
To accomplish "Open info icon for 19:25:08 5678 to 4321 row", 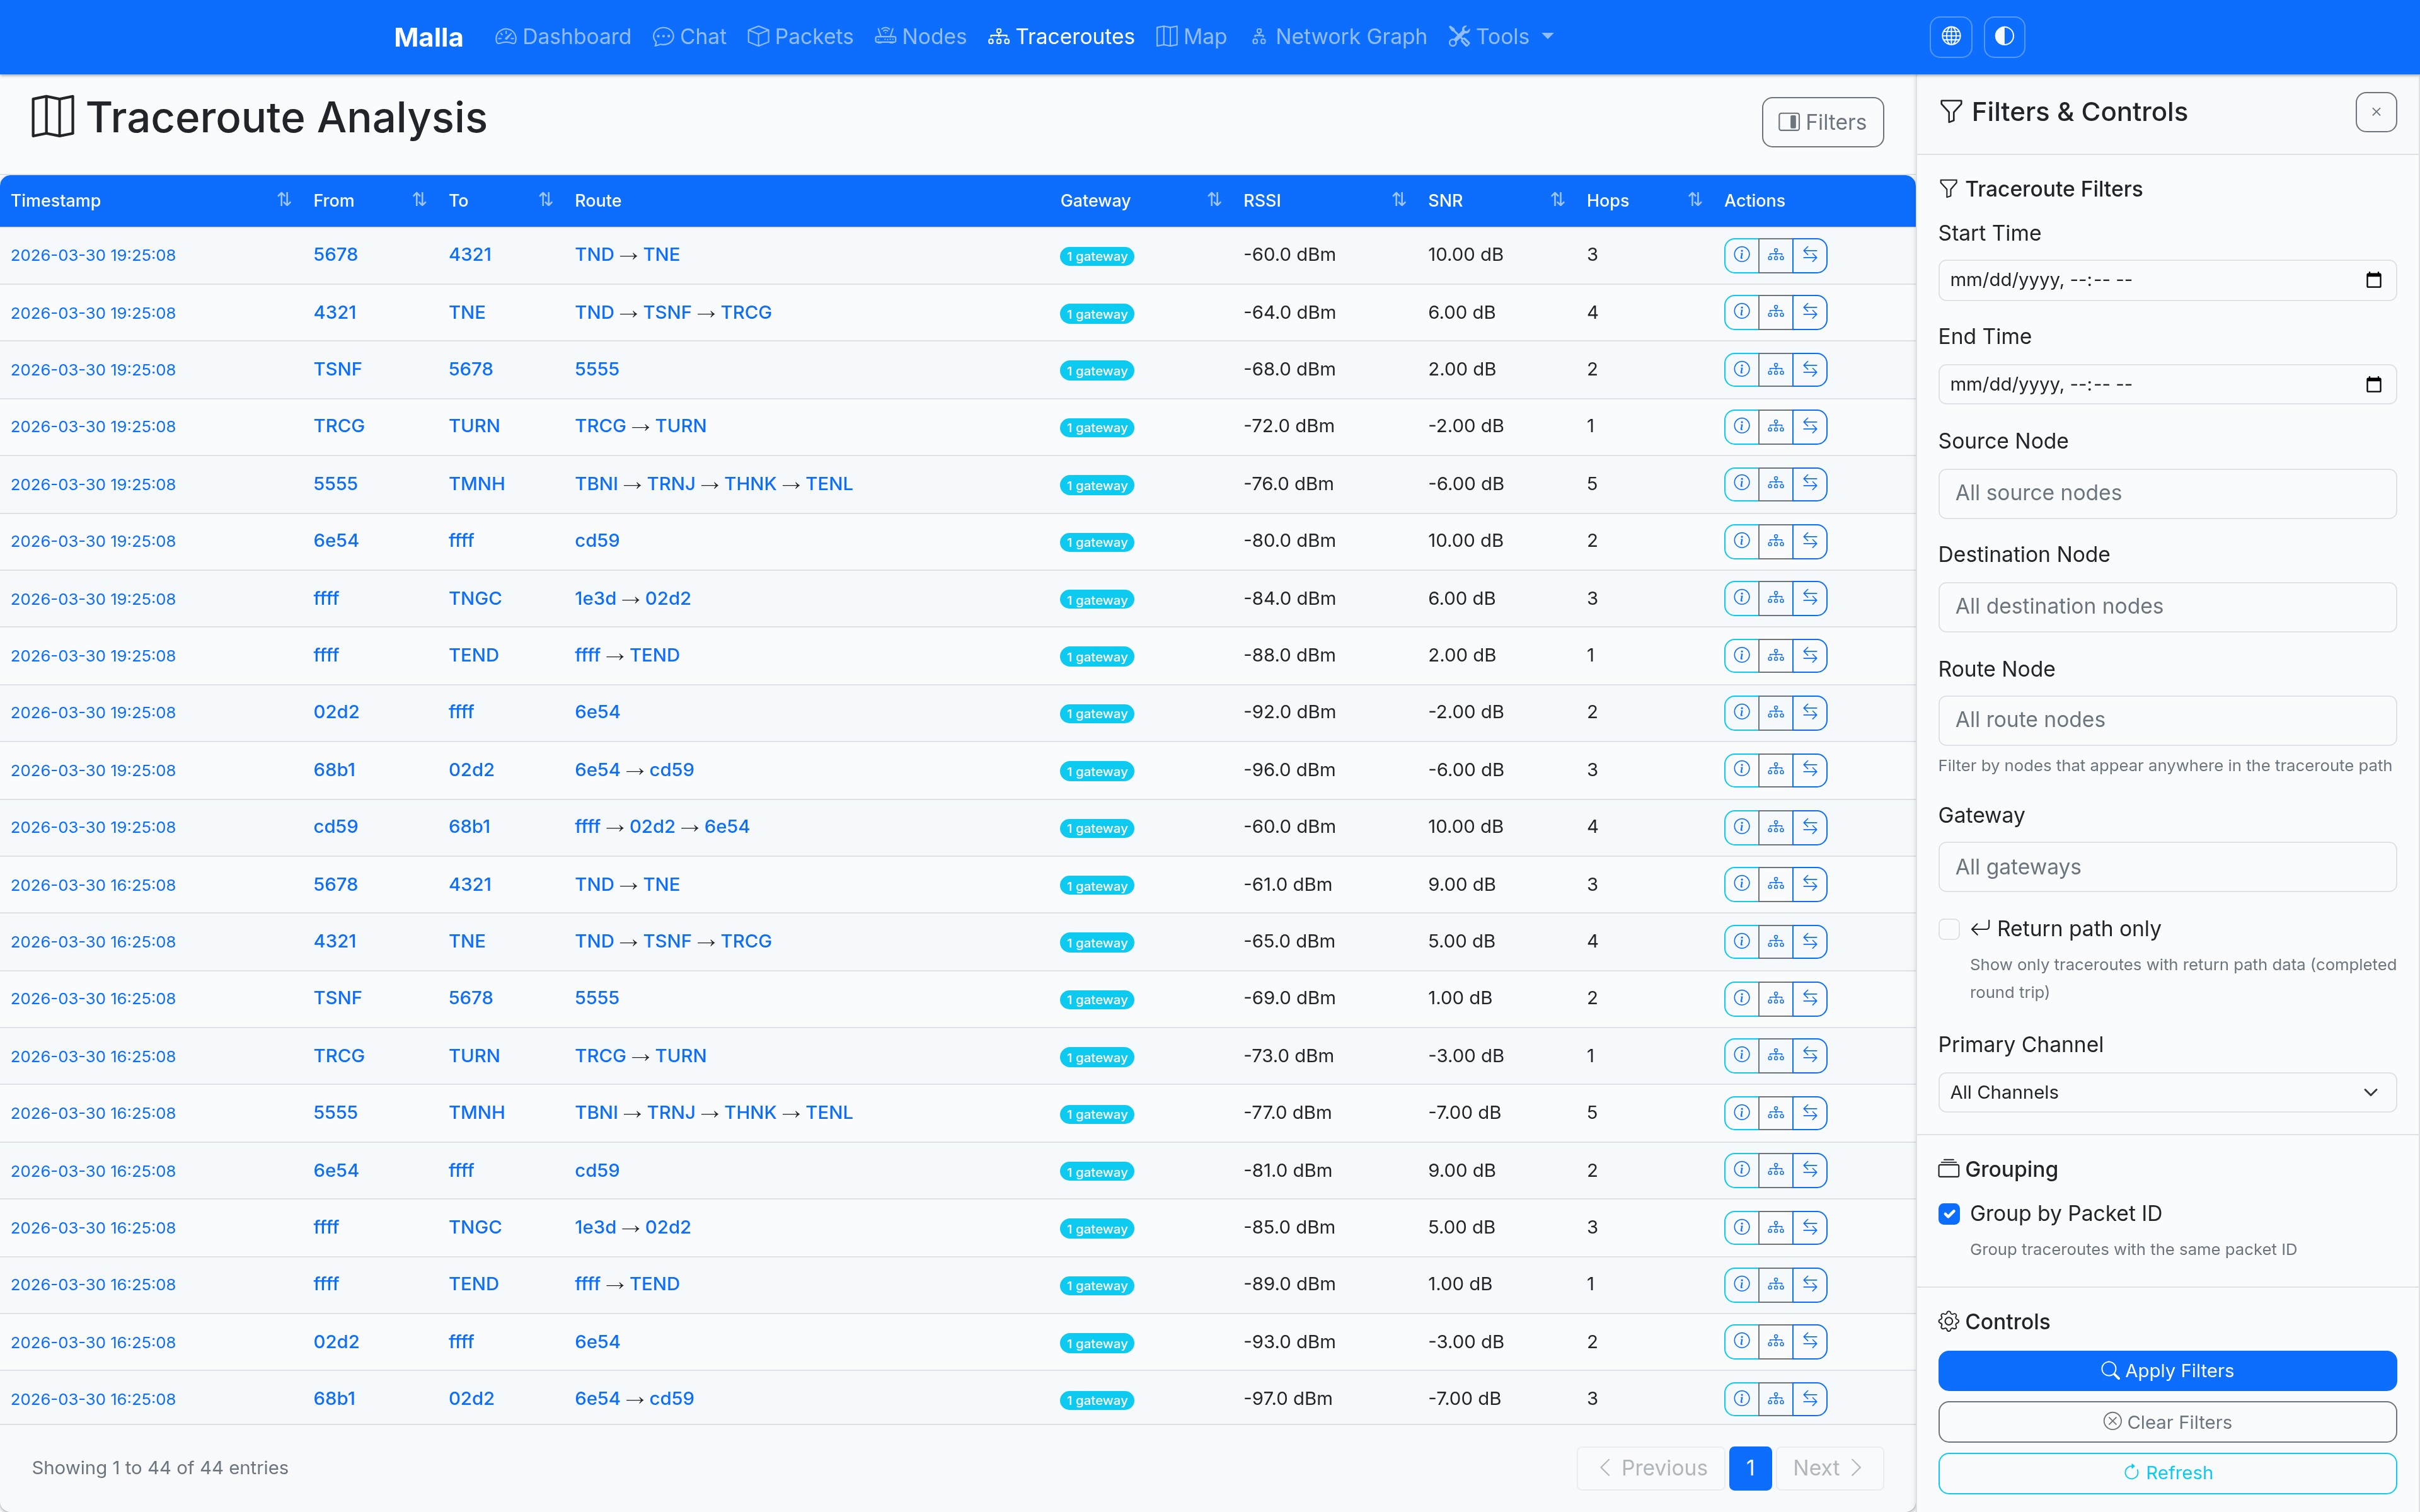I will (1741, 255).
